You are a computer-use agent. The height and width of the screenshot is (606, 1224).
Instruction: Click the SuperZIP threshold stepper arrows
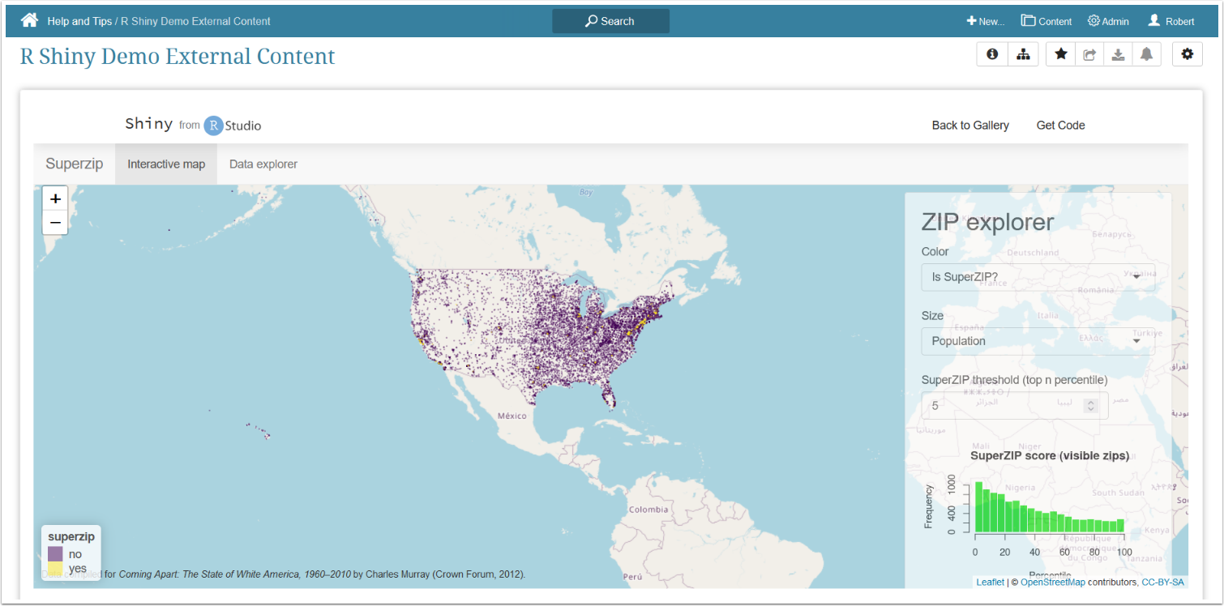point(1091,405)
